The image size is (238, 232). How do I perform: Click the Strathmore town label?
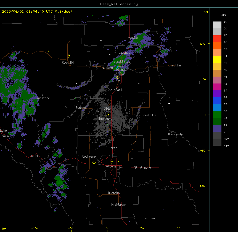[x=142, y=168]
